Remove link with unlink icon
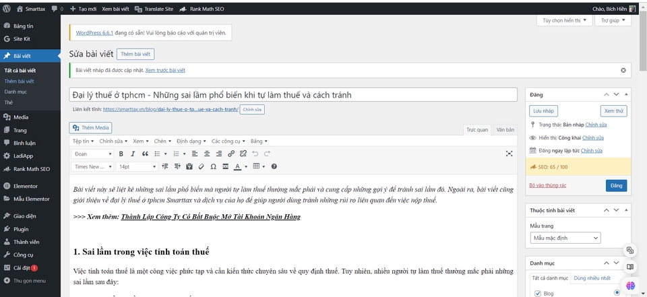 pos(243,154)
